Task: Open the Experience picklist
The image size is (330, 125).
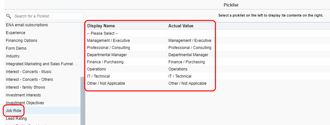Action: pyautogui.click(x=16, y=32)
